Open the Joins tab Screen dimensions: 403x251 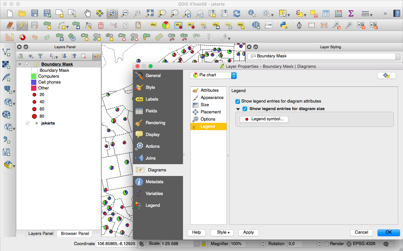pos(158,158)
